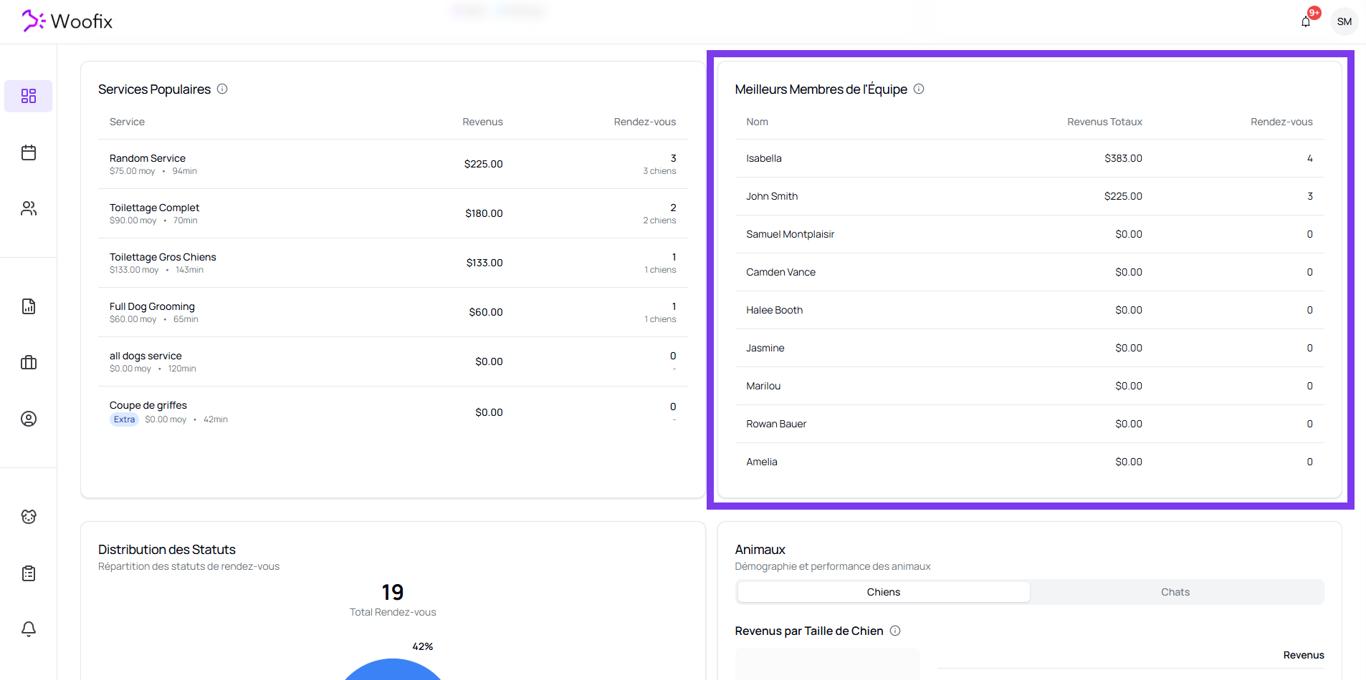This screenshot has height=680, width=1366.
Task: Click info icon beside Revenus par Taille de Chien
Action: pos(895,631)
